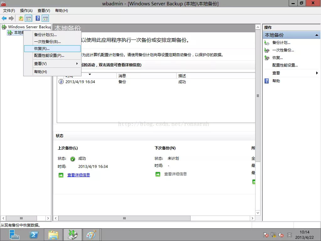Click 配置性能设置... in the actions pane
The width and height of the screenshot is (321, 241).
pos(285,65)
